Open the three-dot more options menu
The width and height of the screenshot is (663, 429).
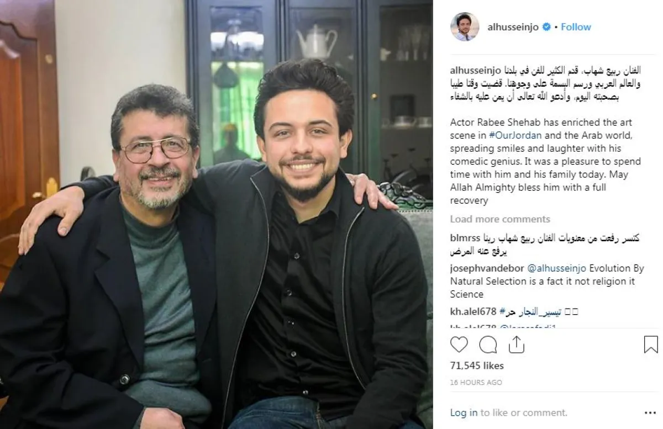click(650, 412)
